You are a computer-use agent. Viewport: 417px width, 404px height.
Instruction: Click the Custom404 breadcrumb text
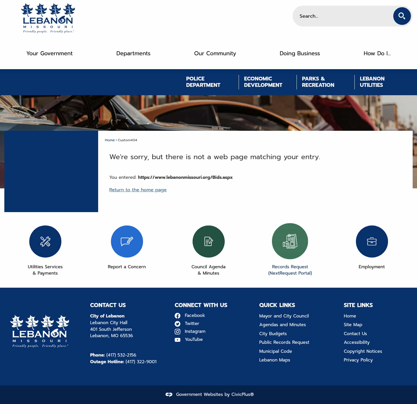[127, 140]
